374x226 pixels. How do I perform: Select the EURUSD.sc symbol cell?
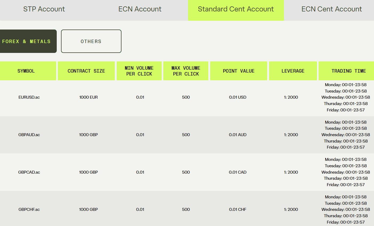tap(29, 97)
